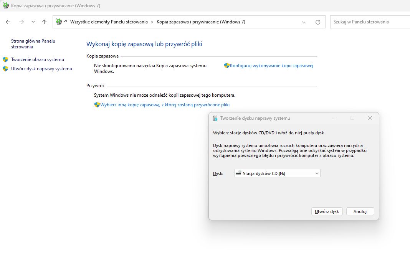This screenshot has height=256, width=410.
Task: Open the address bar history dropdown
Action: coord(303,22)
